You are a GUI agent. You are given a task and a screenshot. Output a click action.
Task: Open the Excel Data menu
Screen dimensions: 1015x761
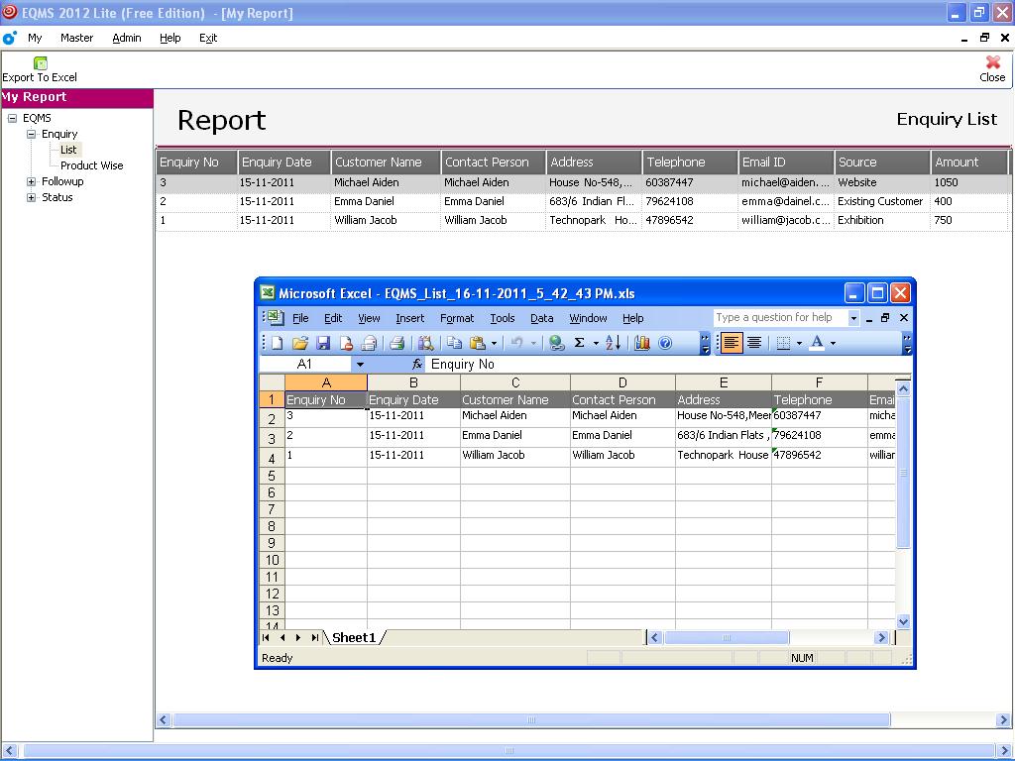pyautogui.click(x=542, y=318)
